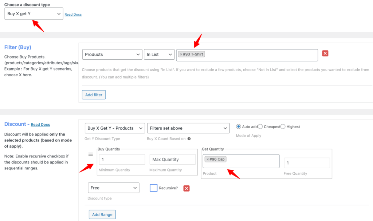Open the Free discount type dropdown

(113, 188)
